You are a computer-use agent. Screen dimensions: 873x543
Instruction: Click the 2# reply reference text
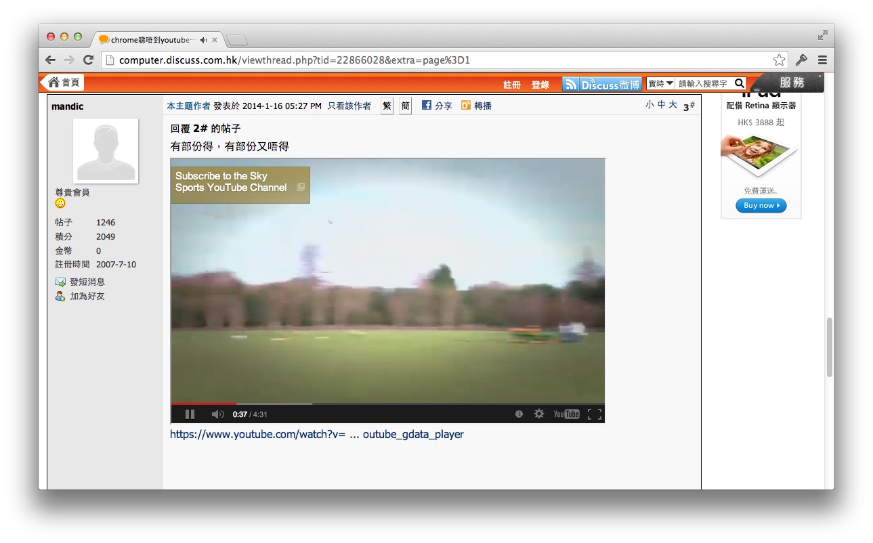pos(200,129)
